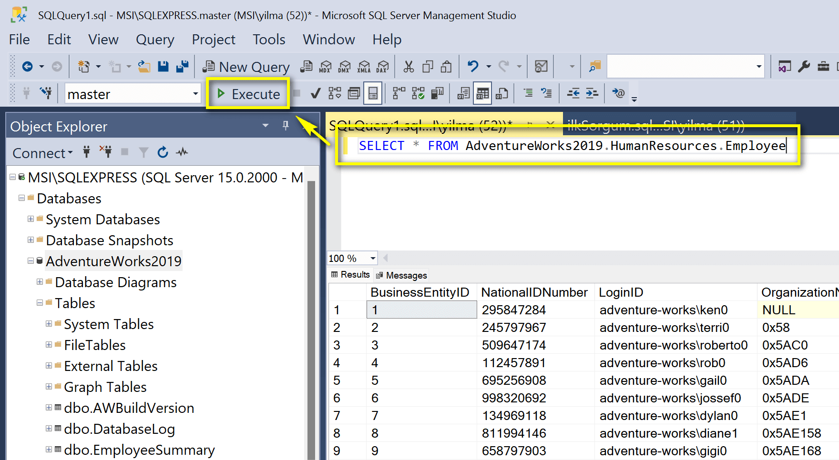Open the Find search combo box dropdown
839x460 pixels.
click(758, 66)
